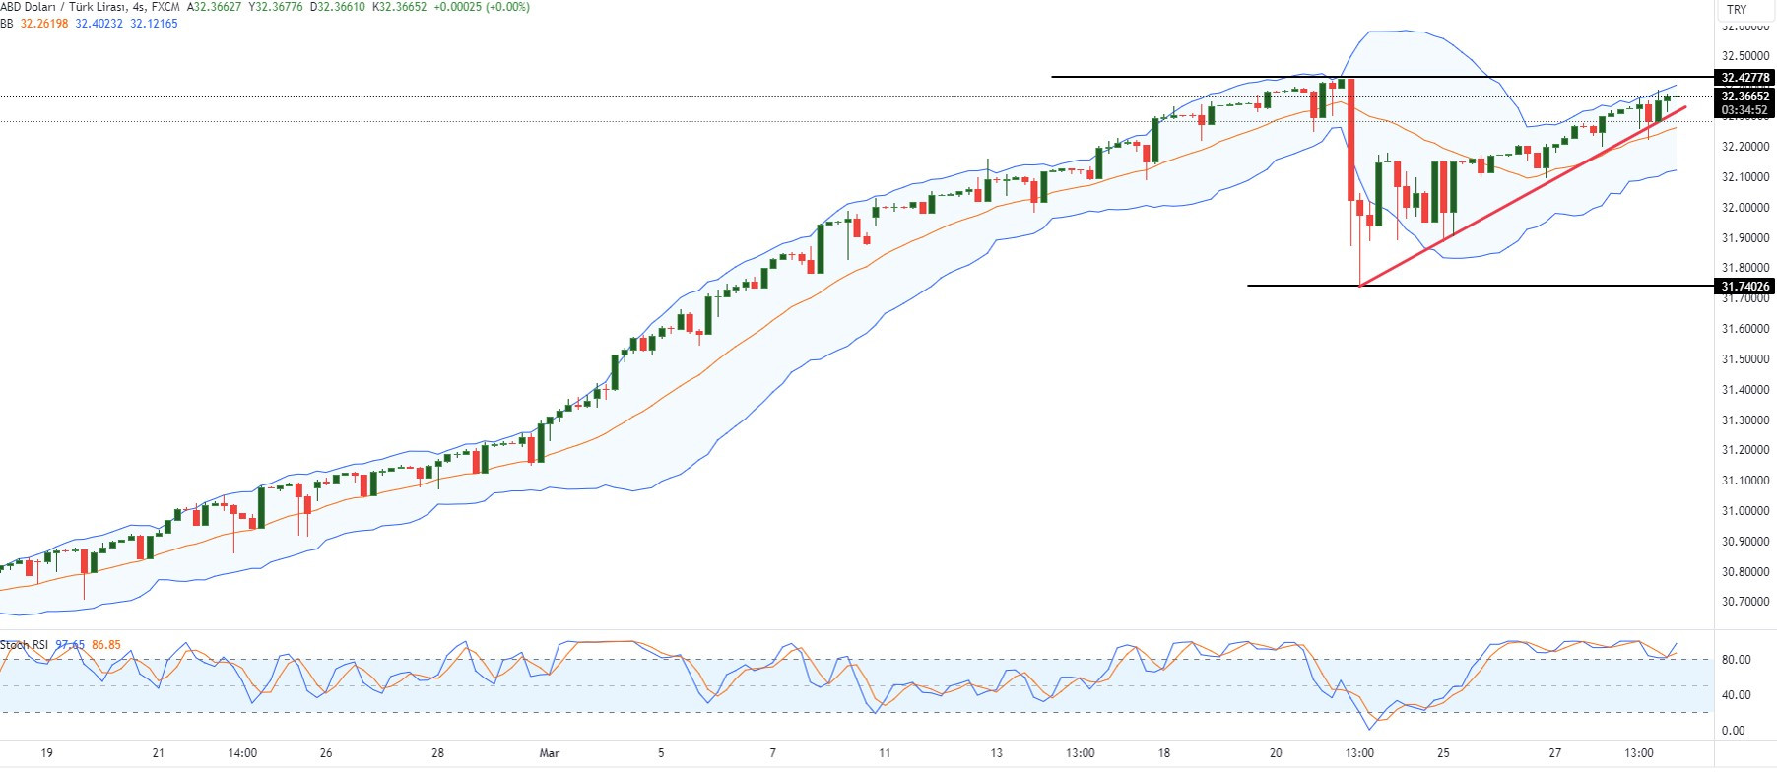This screenshot has height=775, width=1777.
Task: Click the 40.00 level on the Stoch RSI scale
Action: [1736, 695]
